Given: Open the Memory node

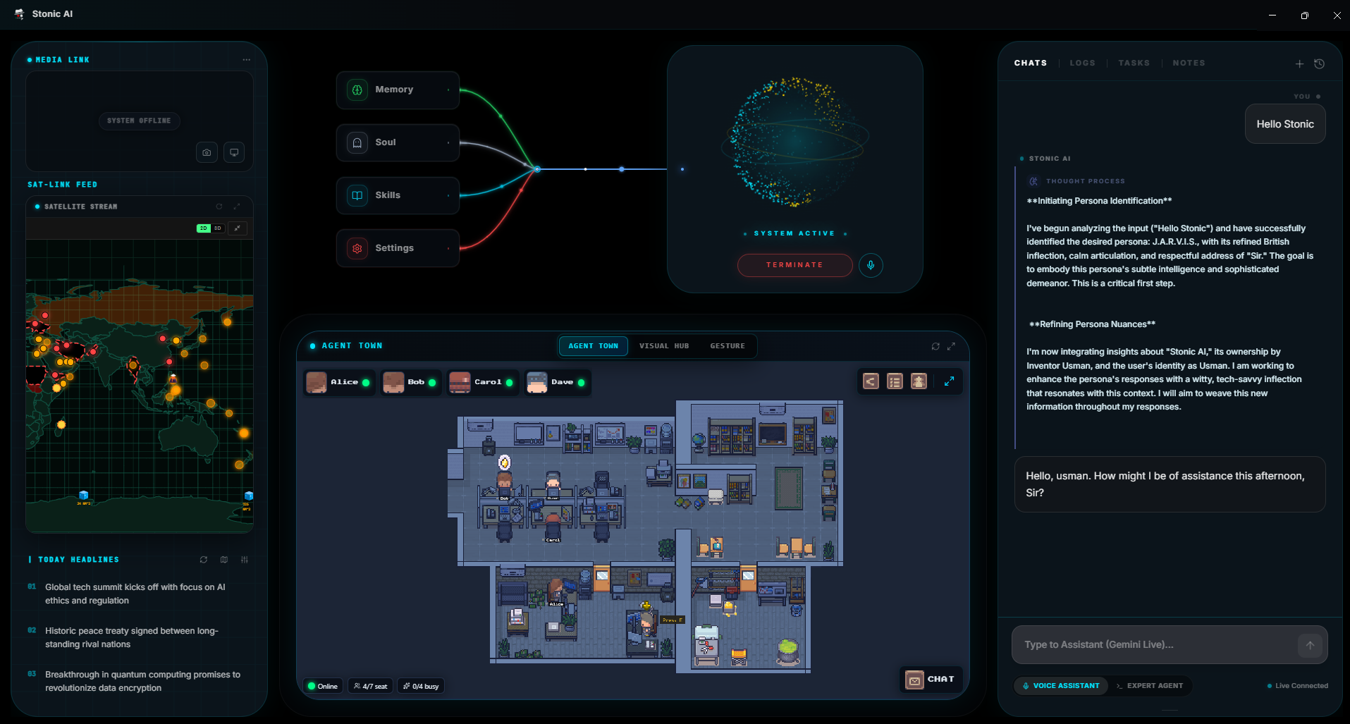Looking at the screenshot, I should coord(398,90).
